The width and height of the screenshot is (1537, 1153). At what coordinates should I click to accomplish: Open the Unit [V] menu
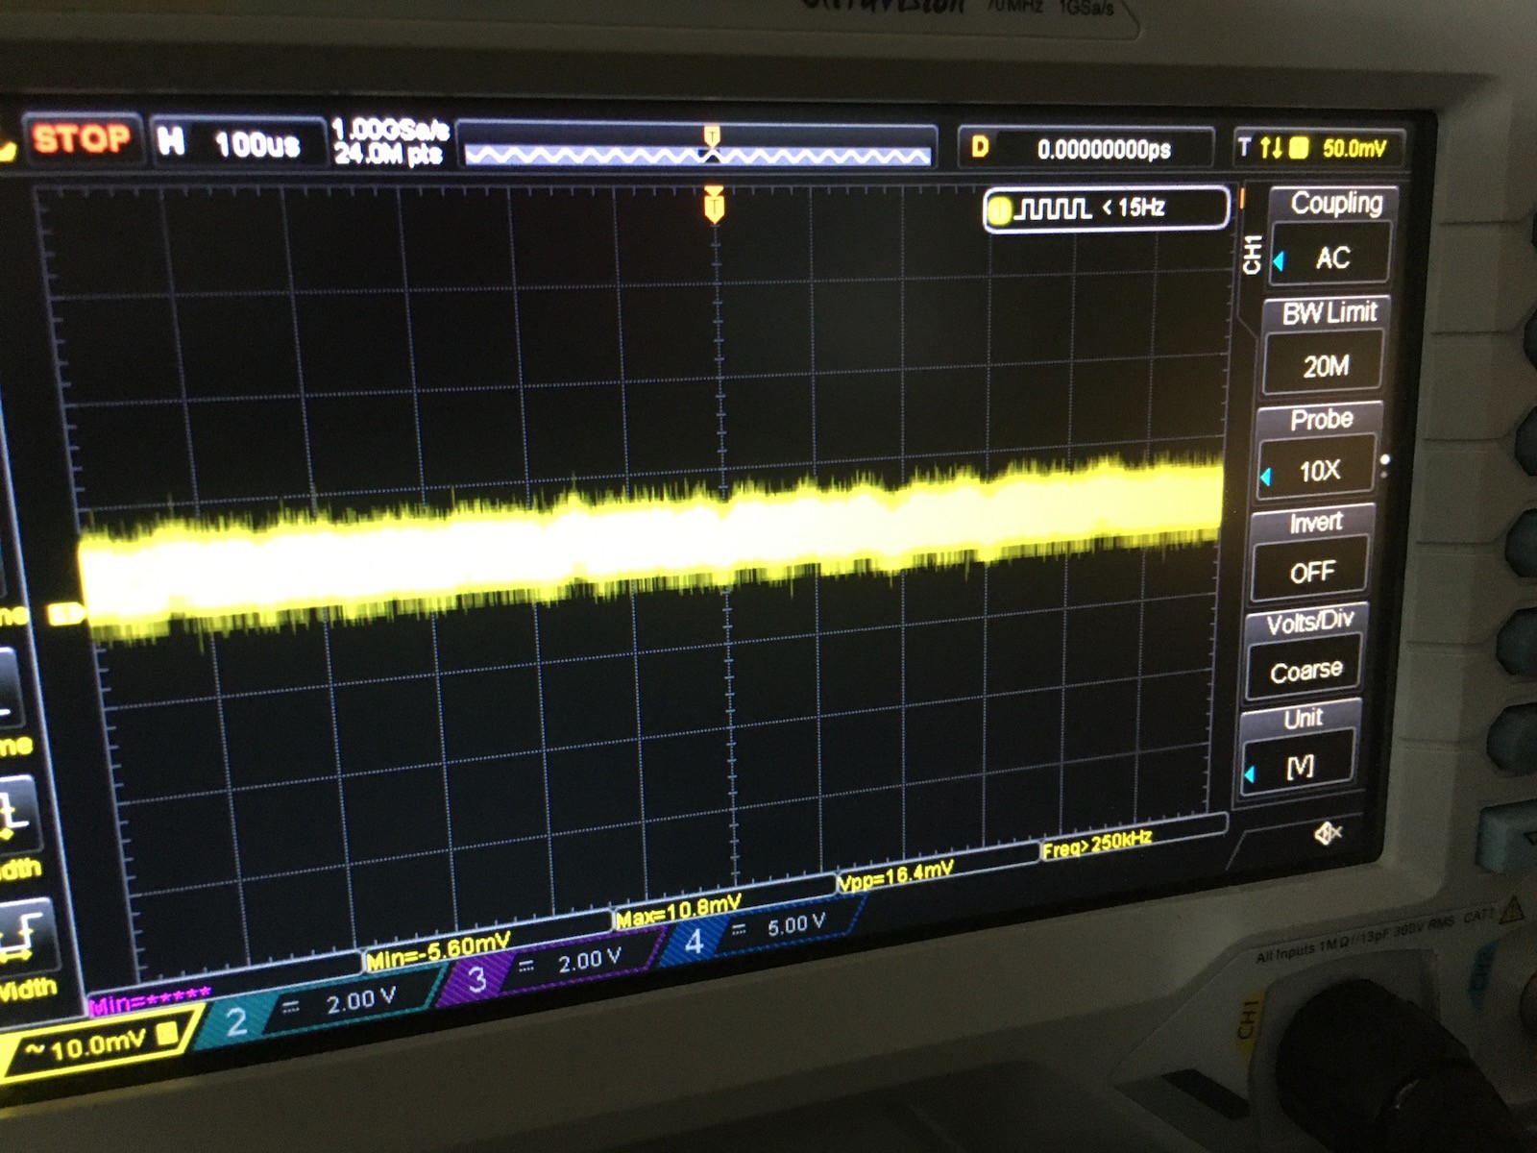[x=1299, y=748]
